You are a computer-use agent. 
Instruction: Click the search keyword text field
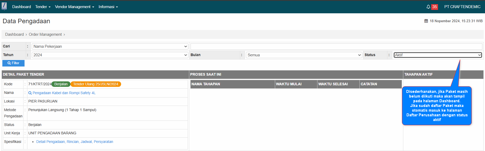point(336,46)
